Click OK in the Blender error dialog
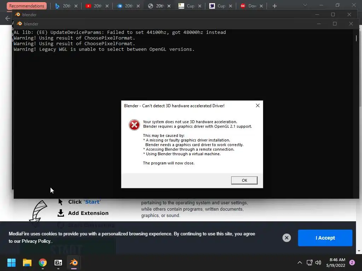 [244, 180]
